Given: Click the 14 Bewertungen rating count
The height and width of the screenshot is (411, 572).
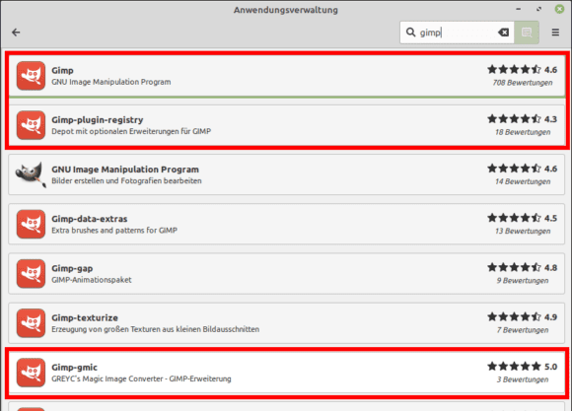Looking at the screenshot, I should [523, 181].
